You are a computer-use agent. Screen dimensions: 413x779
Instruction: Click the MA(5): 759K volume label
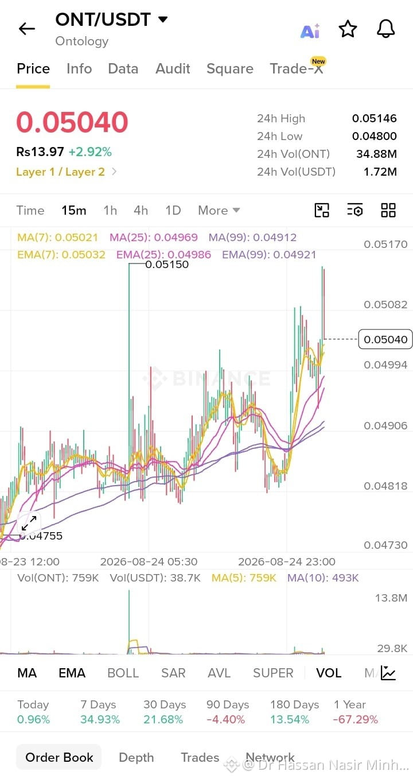[x=244, y=578]
